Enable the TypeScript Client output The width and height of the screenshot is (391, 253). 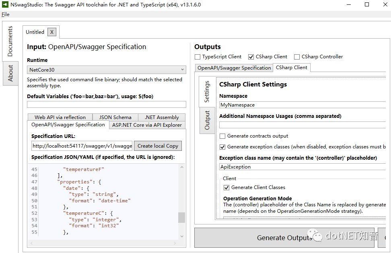(x=197, y=57)
